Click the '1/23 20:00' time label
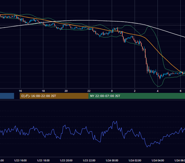Image resolution: width=185 pixels, height=163 pixels. 66,160
